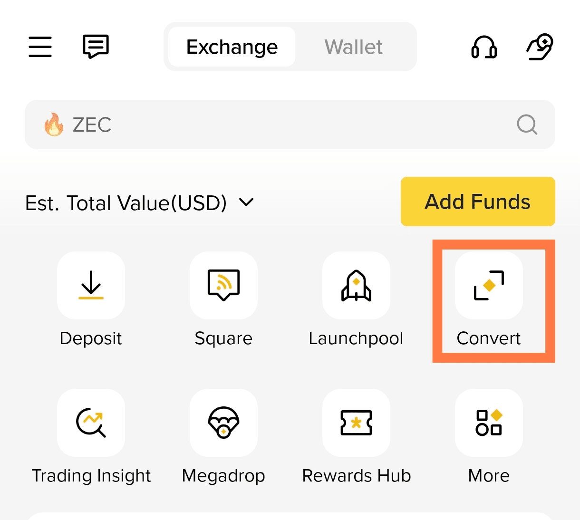Expand Est. Total Value currency dropdown
This screenshot has height=520, width=580.
tap(246, 202)
